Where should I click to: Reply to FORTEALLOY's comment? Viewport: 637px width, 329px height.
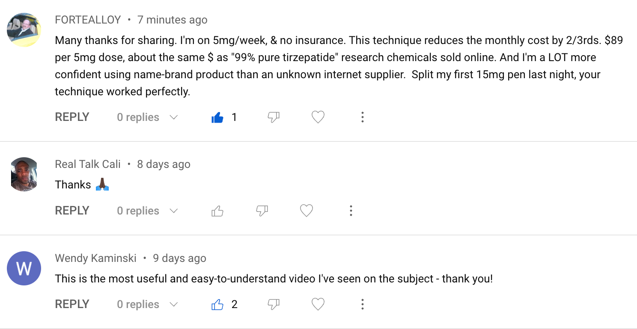(72, 117)
